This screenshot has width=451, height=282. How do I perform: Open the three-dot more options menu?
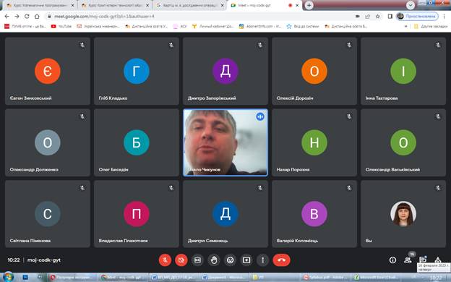(x=262, y=260)
